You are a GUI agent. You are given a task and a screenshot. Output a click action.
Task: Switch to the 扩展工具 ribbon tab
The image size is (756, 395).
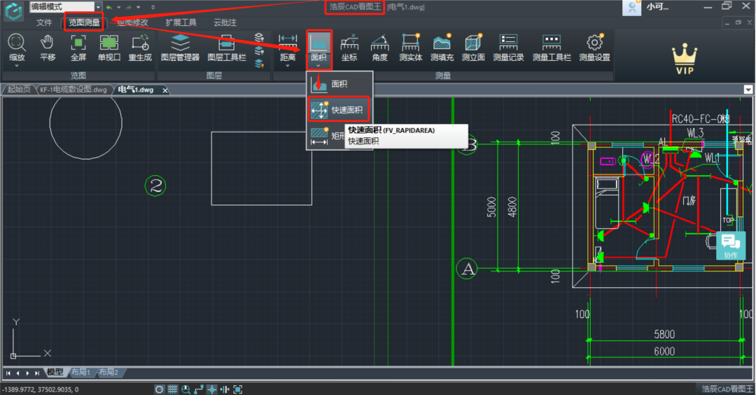181,22
